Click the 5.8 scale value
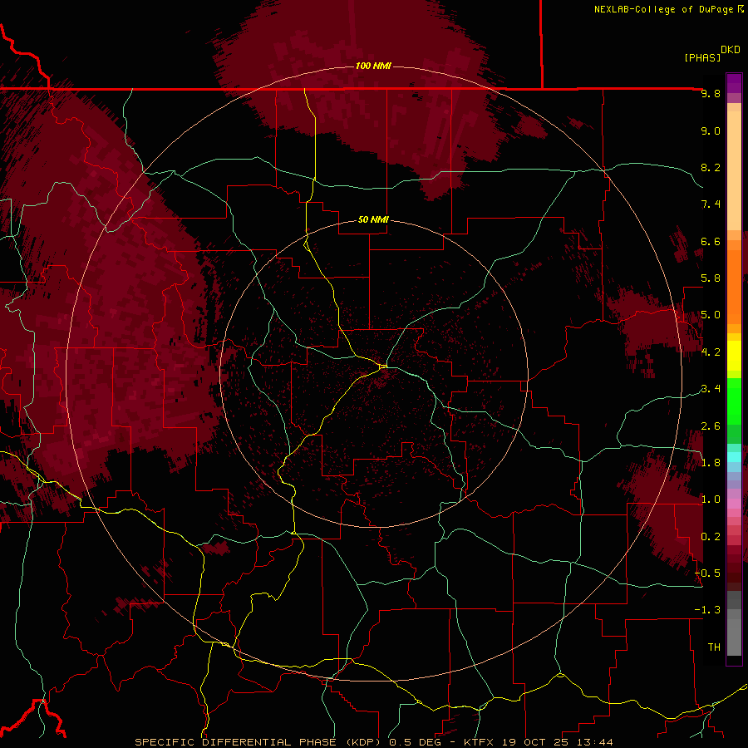The image size is (748, 748). pos(711,278)
